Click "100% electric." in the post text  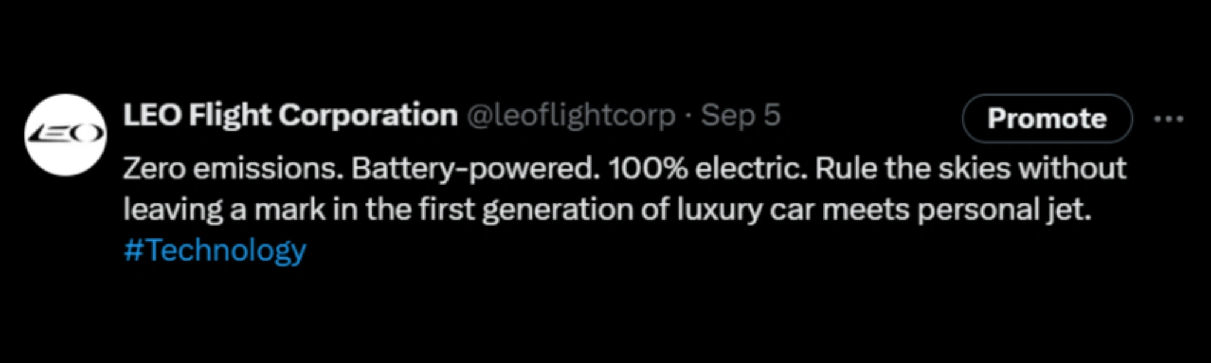point(708,168)
